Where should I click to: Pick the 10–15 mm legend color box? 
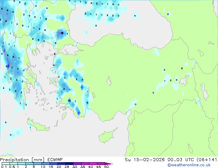click(x=45, y=164)
